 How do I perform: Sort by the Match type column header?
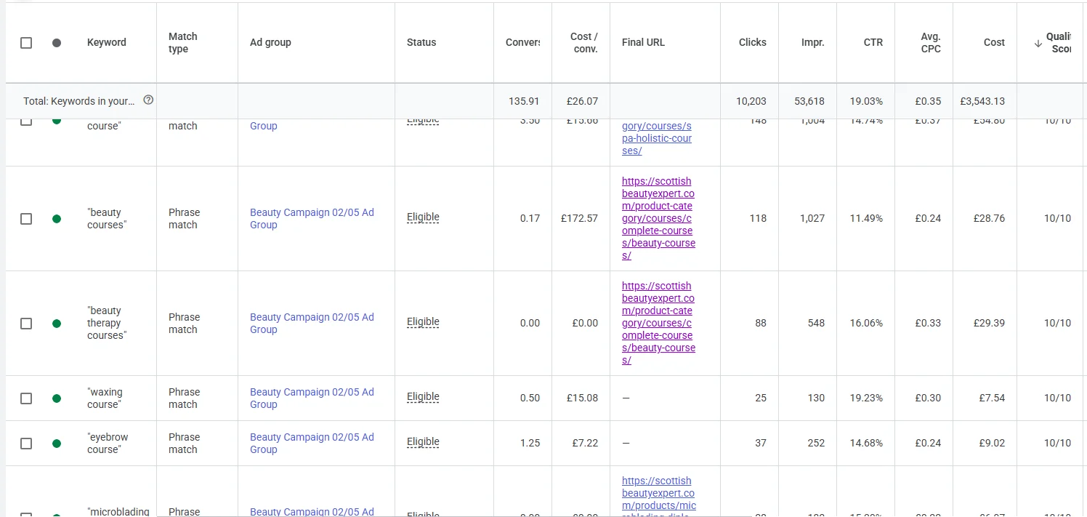pyautogui.click(x=183, y=43)
